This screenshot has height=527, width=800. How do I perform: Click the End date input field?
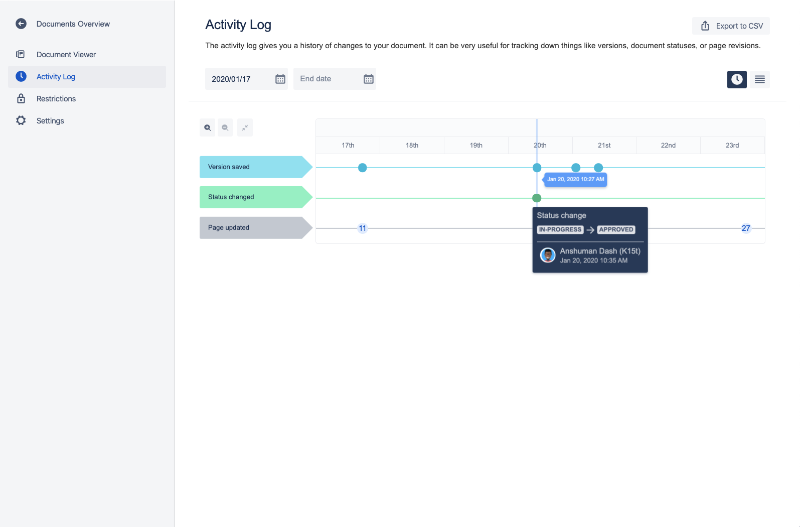pyautogui.click(x=326, y=79)
